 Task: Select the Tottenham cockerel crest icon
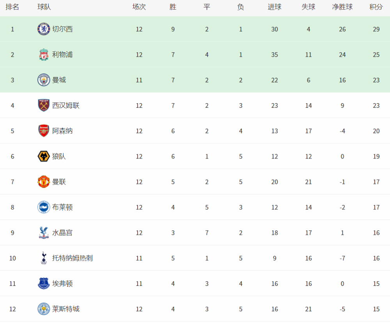[44, 258]
